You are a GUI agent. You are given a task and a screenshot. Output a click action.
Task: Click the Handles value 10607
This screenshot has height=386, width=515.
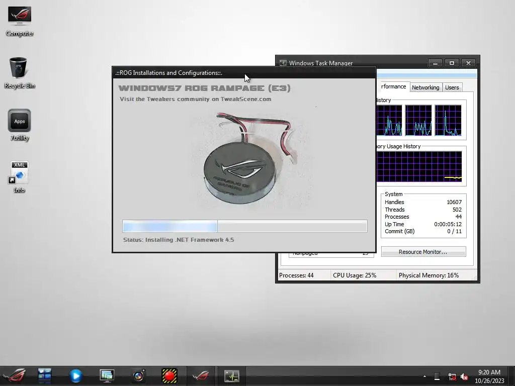point(454,202)
